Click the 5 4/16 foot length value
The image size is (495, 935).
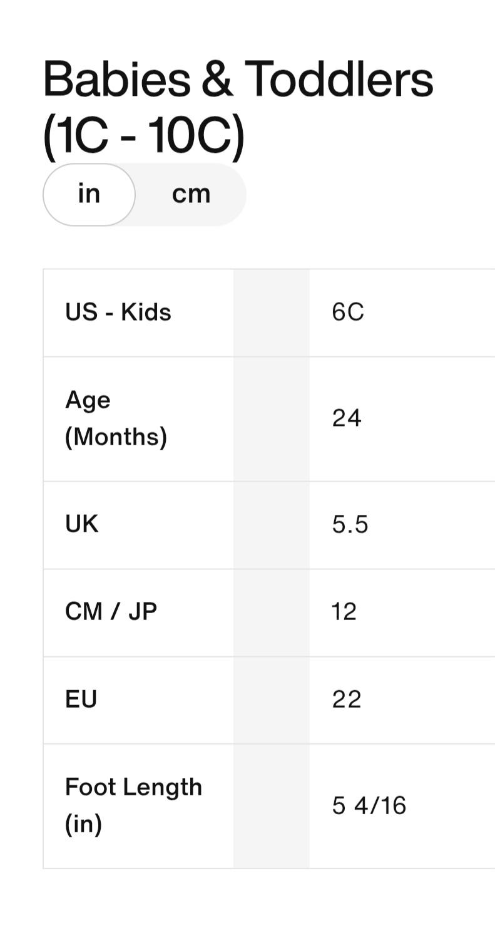[x=369, y=805]
